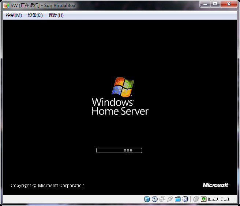Open the 帮助(H) menu

(56, 15)
